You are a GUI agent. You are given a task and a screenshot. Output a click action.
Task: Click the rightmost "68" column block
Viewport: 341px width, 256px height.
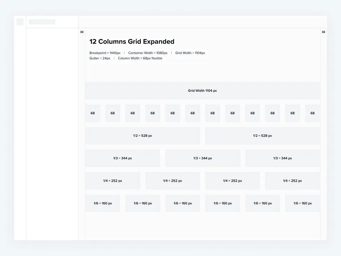click(x=312, y=113)
